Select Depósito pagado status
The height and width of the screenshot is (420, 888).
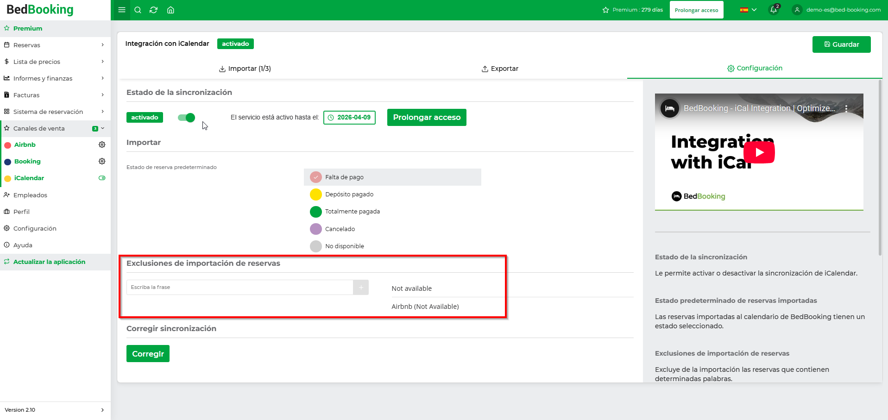click(x=392, y=194)
